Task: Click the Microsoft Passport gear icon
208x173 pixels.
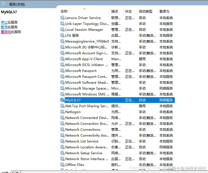Action: pyautogui.click(x=62, y=71)
